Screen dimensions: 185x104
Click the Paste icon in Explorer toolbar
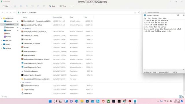point(27,6)
